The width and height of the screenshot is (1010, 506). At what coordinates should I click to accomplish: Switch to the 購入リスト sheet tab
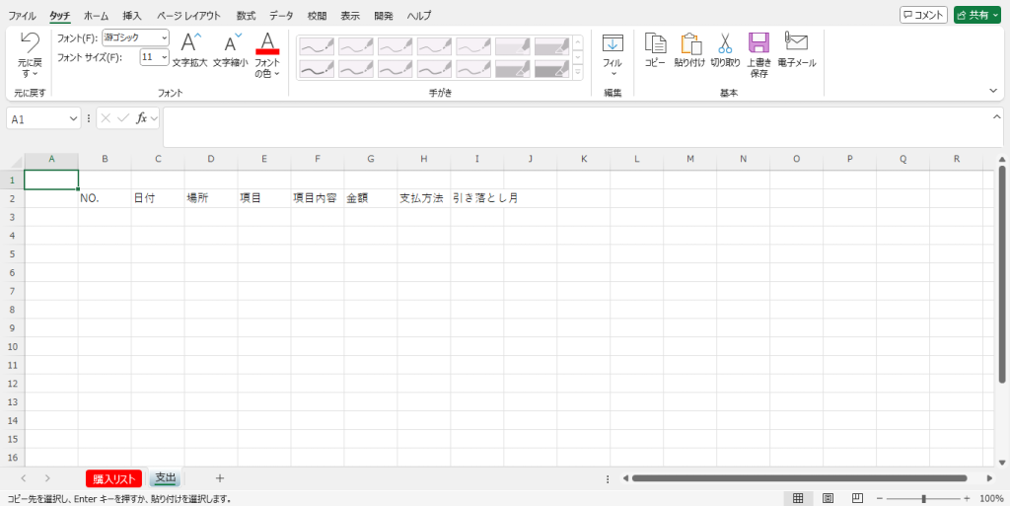[x=113, y=478]
